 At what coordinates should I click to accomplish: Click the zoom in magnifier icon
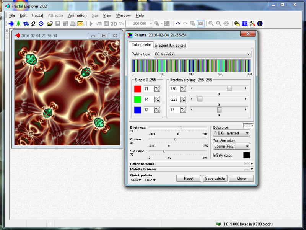[x=211, y=24]
